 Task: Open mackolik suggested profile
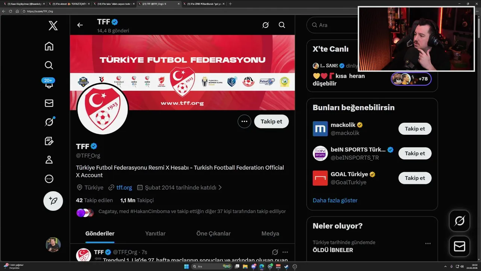pos(320,129)
